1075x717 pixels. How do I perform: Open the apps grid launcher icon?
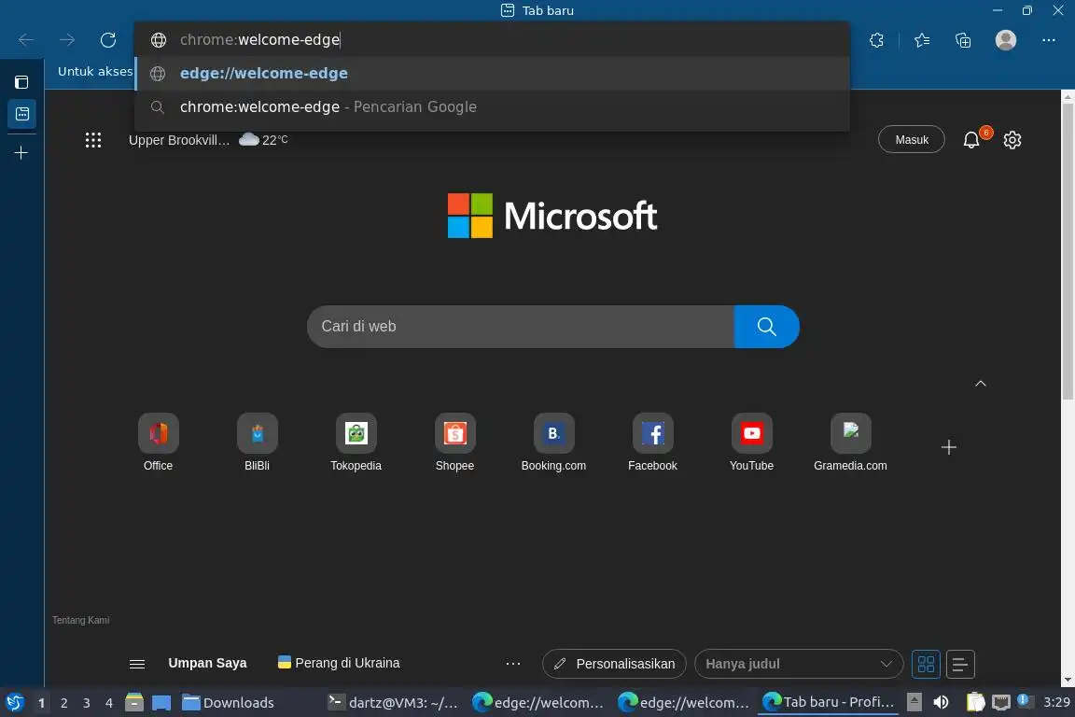click(93, 140)
